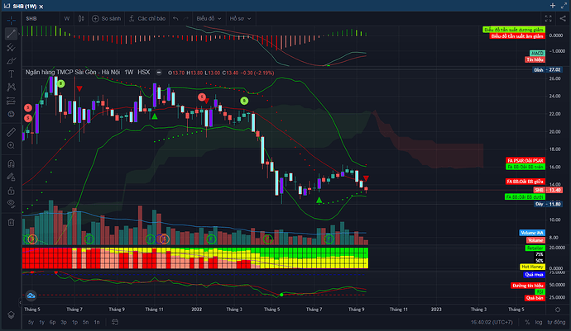The width and height of the screenshot is (571, 331).
Task: Select the text annotation tool
Action: [11, 74]
